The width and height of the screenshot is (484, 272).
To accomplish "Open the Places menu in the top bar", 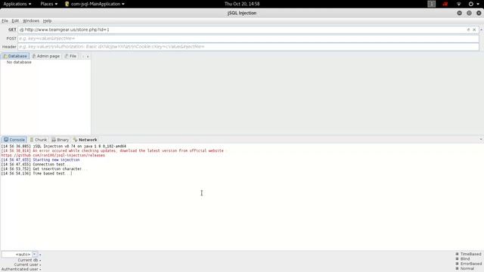I will pos(48,4).
